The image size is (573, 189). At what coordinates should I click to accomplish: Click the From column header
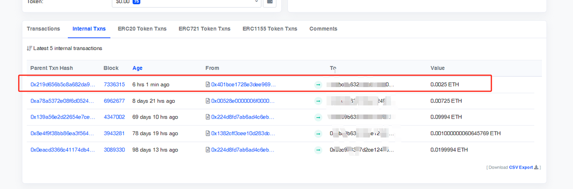(x=212, y=68)
